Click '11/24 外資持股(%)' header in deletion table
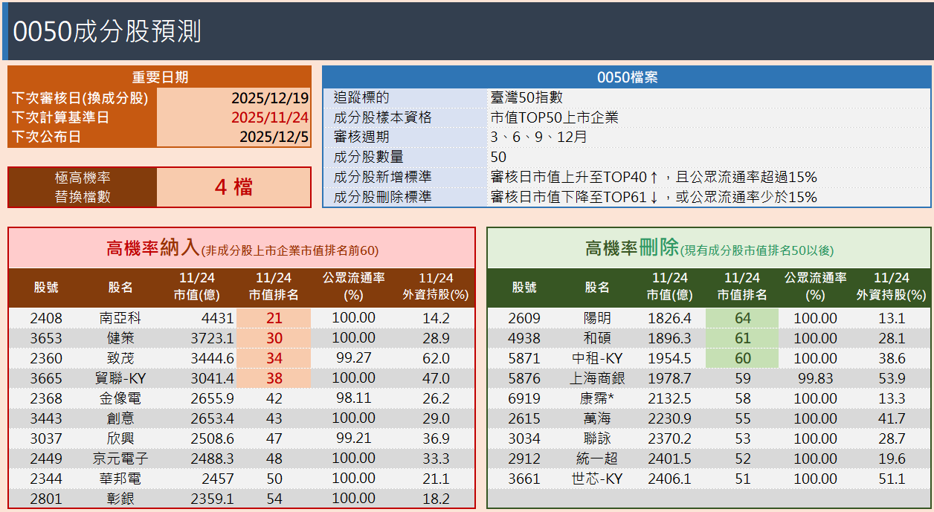 (x=891, y=286)
